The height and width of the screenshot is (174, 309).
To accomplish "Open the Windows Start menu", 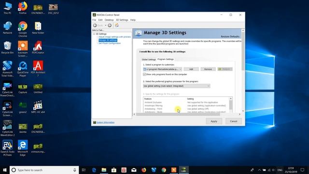I will coord(5,170).
